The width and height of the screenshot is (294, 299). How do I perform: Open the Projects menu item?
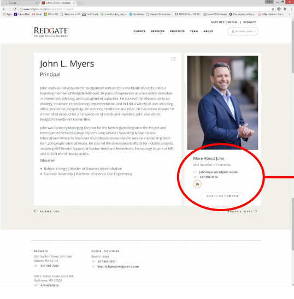[x=177, y=31]
